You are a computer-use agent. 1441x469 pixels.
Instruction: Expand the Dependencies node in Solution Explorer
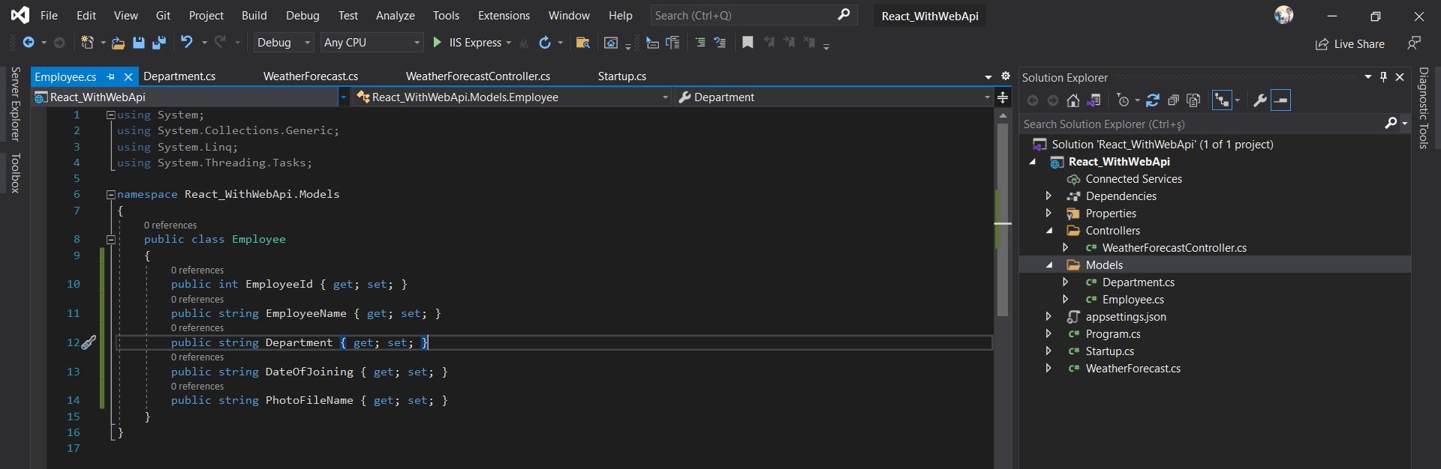pos(1048,196)
